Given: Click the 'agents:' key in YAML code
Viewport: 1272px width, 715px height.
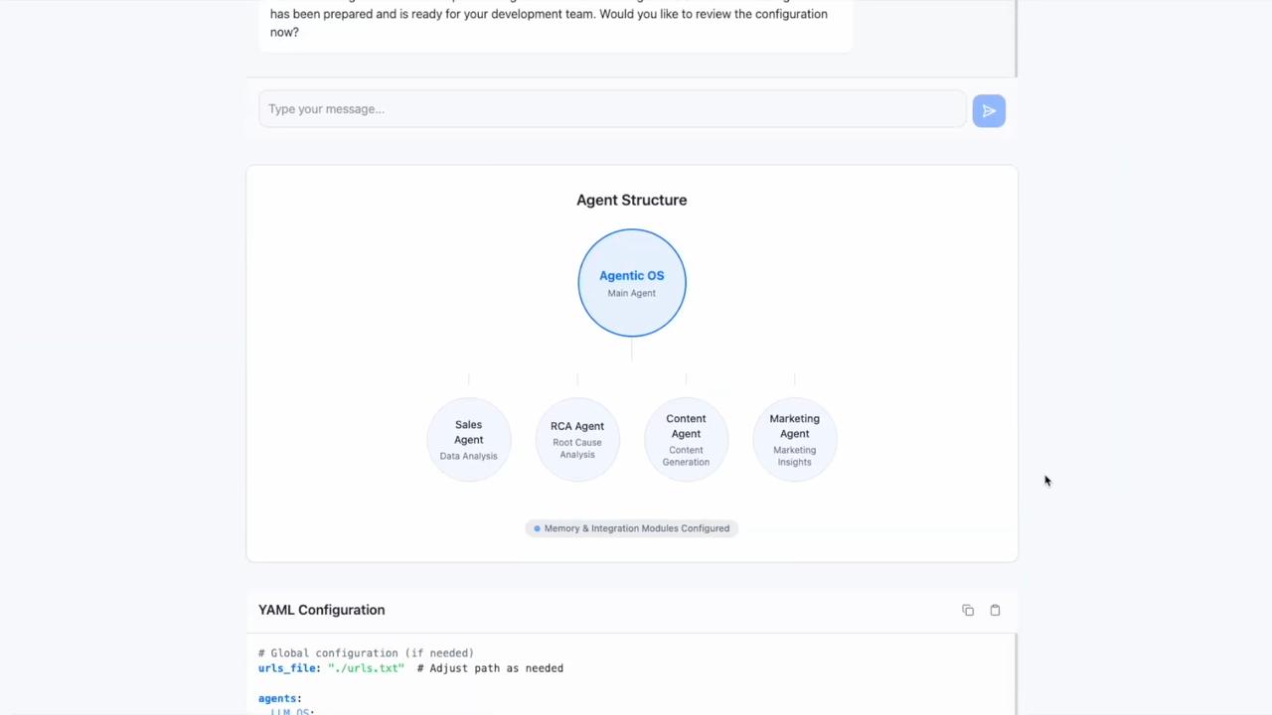Looking at the screenshot, I should (x=279, y=698).
